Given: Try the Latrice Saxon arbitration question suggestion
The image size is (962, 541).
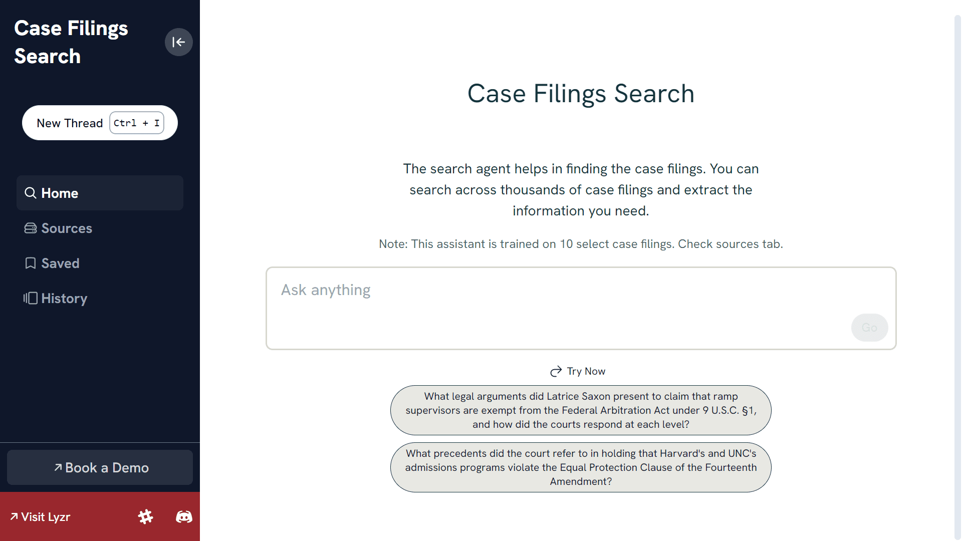Looking at the screenshot, I should click(x=581, y=410).
